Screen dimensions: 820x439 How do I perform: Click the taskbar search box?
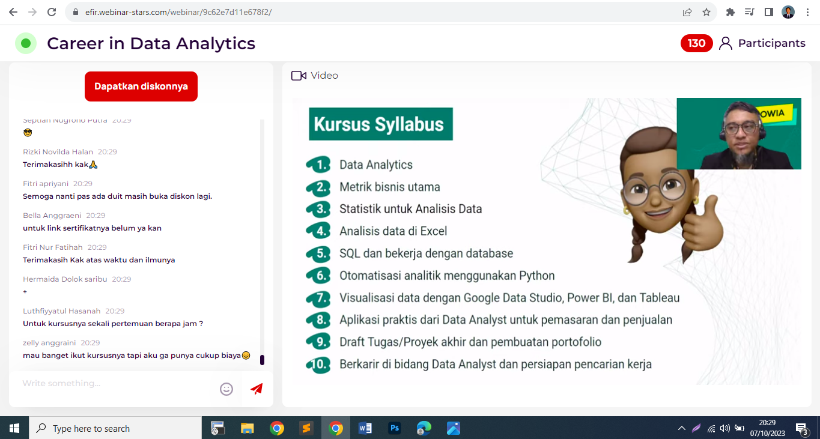click(x=115, y=428)
